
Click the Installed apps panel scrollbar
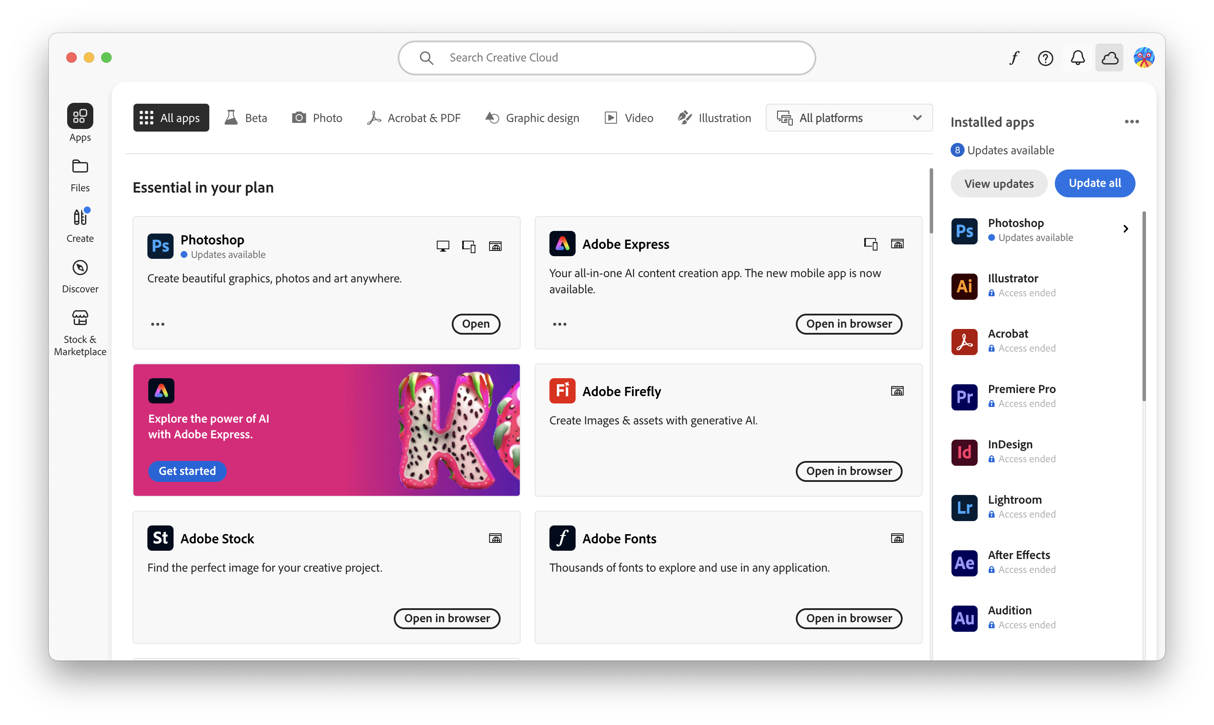click(1144, 306)
